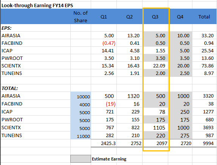Viewport: 217px width, 165px height.
Task: Select AIRASIA total earnings 3320
Action: click(x=208, y=96)
